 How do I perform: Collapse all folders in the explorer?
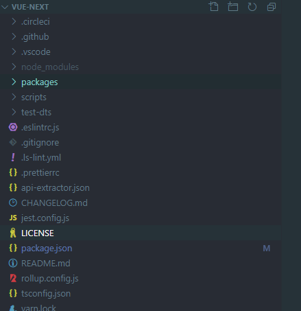click(272, 7)
